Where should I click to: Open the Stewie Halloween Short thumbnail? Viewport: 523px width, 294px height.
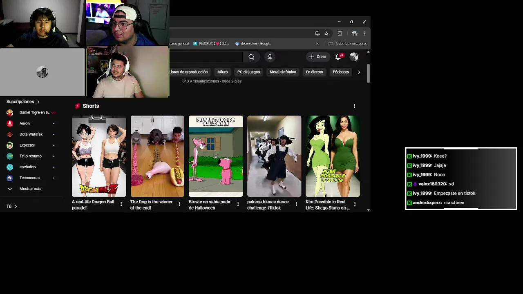(216, 156)
